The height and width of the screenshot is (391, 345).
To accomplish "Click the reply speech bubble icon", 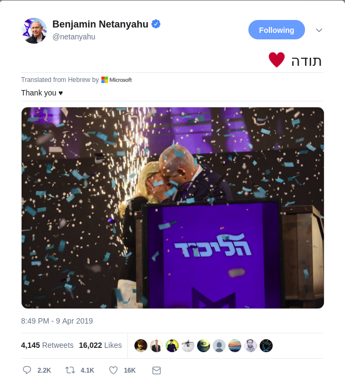I will (x=27, y=370).
